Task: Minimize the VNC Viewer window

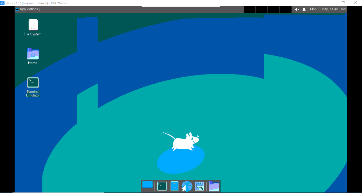Action: pyautogui.click(x=331, y=3)
